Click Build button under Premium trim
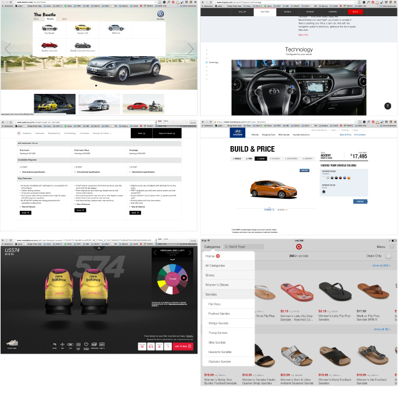Screen dimensions: 398x393 pos(26,213)
